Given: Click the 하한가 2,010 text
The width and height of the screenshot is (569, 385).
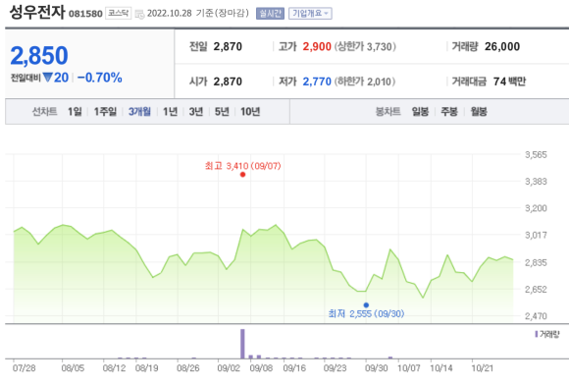Looking at the screenshot, I should (x=365, y=82).
